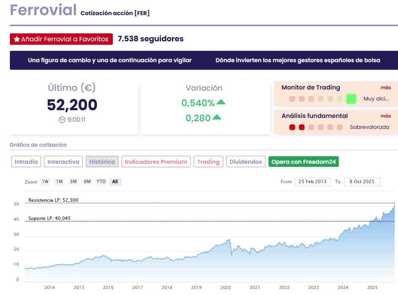Open 'Dónde invierten los mejores gestores españoles' article

298,60
